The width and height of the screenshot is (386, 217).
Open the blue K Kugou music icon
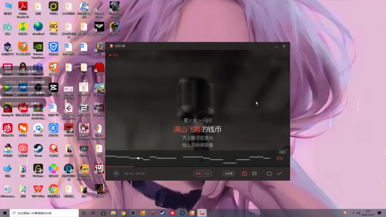[x=54, y=130]
